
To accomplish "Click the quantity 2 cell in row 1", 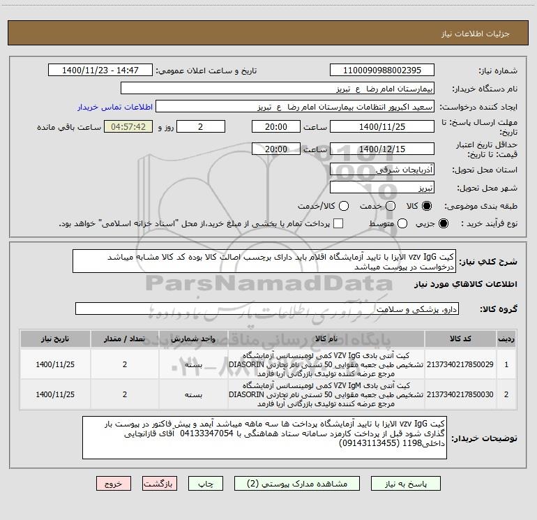I will tap(125, 364).
